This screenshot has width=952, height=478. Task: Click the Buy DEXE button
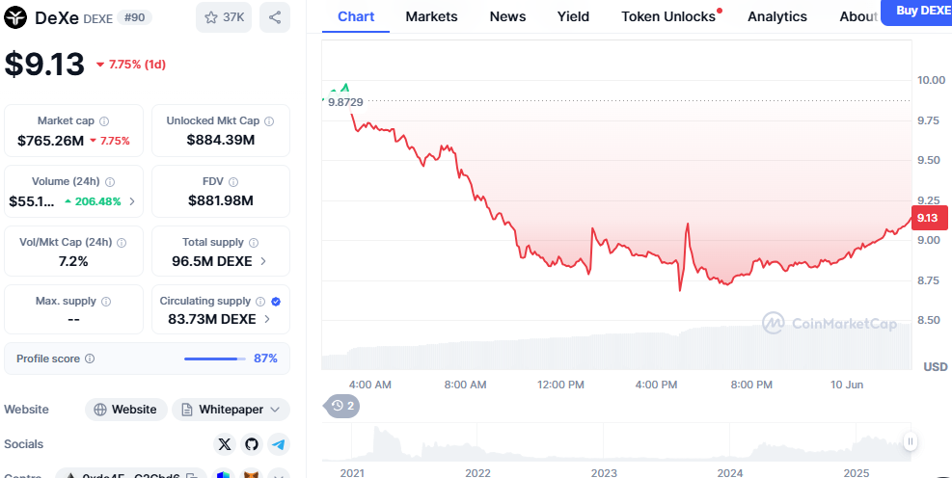click(918, 11)
